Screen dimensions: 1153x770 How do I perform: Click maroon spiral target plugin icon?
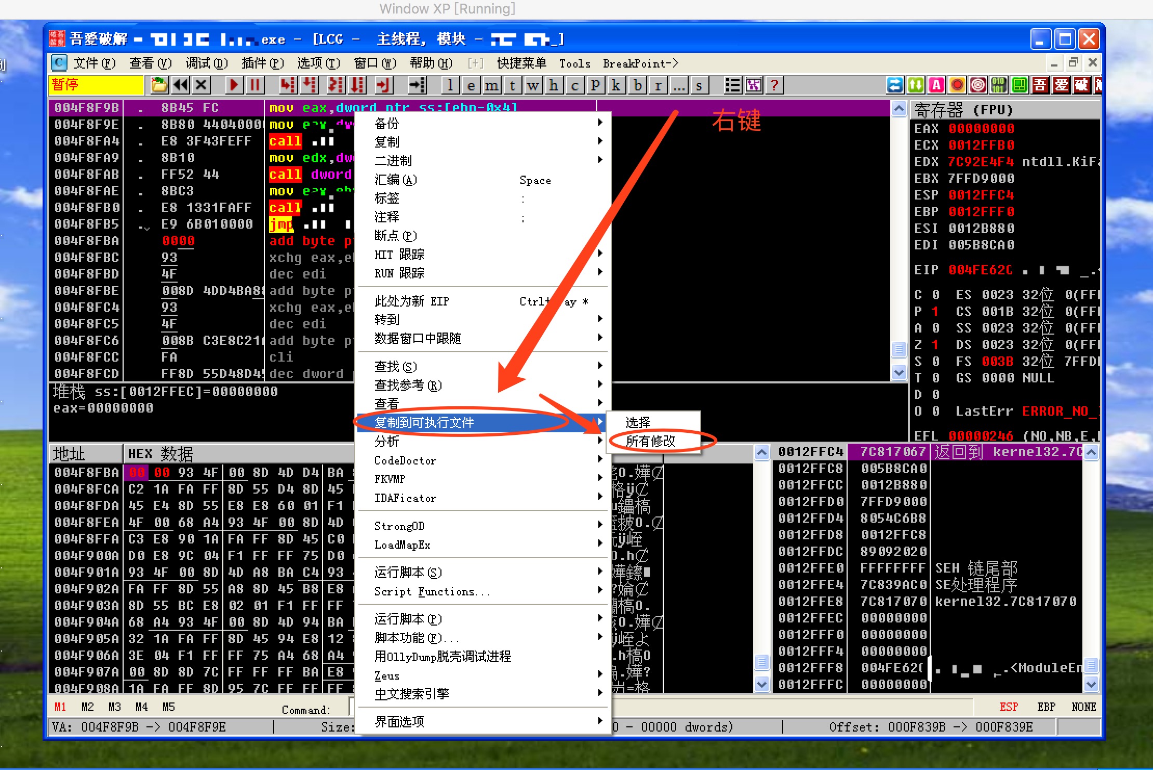[978, 85]
